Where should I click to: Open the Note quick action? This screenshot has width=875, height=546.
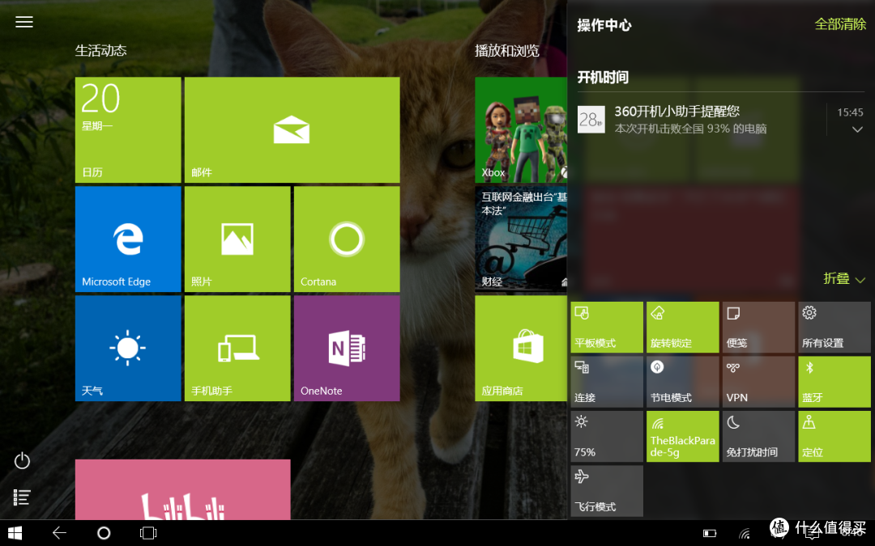pyautogui.click(x=759, y=328)
